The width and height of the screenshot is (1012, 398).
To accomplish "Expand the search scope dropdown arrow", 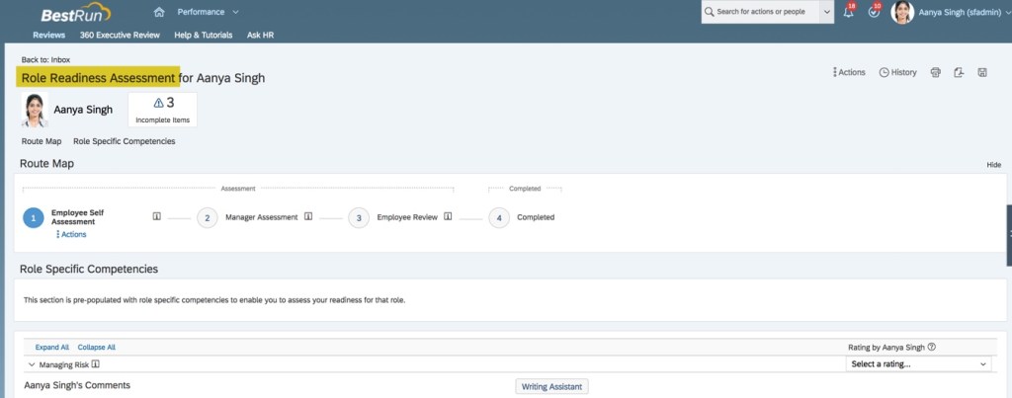I will (826, 12).
